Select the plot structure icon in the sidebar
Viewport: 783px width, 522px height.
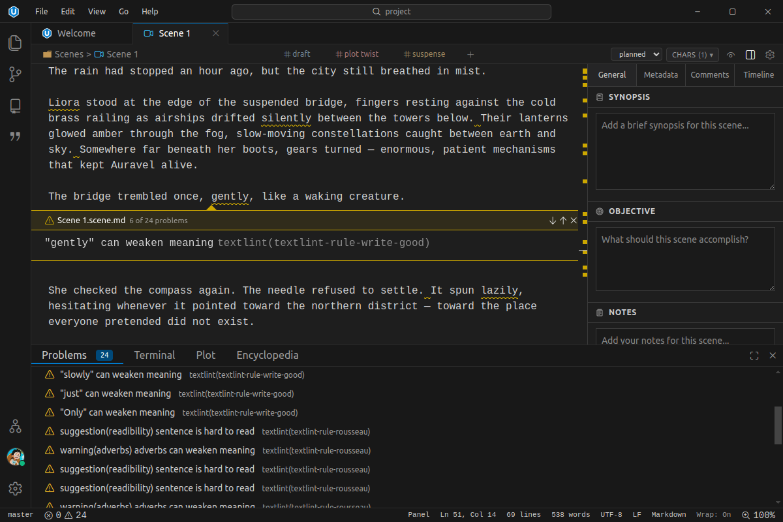14,74
